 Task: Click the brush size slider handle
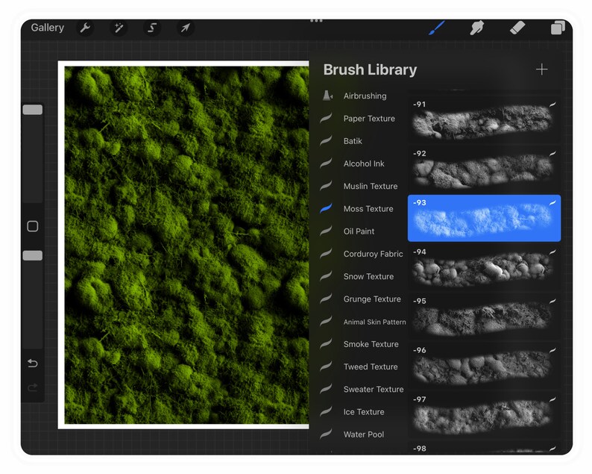pyautogui.click(x=33, y=110)
